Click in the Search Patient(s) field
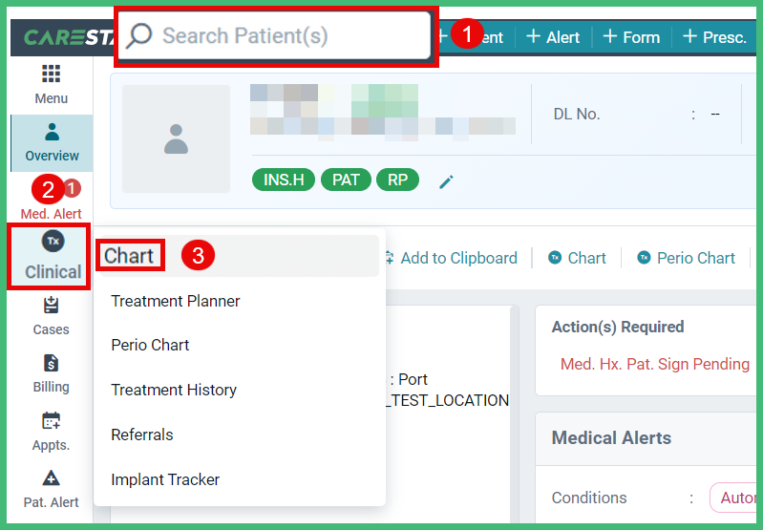 (x=274, y=35)
